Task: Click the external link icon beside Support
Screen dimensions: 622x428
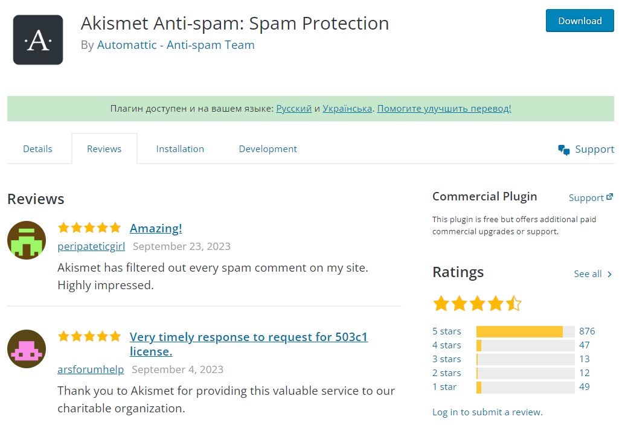Action: click(x=610, y=197)
